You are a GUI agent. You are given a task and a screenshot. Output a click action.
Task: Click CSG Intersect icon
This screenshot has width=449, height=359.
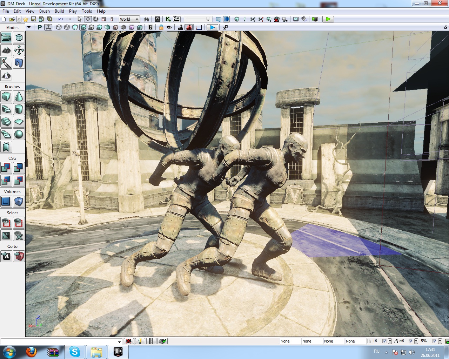[x=6, y=181]
